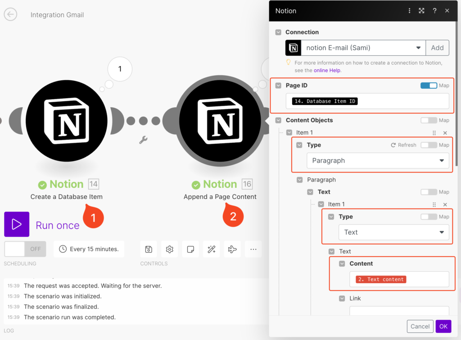
Task: Open help question mark in Notion panel
Action: coord(434,11)
